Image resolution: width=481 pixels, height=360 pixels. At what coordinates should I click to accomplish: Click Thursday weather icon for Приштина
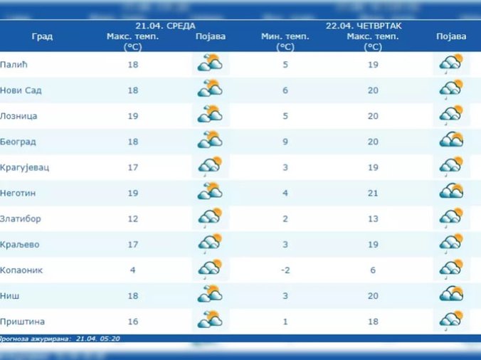[451, 320]
